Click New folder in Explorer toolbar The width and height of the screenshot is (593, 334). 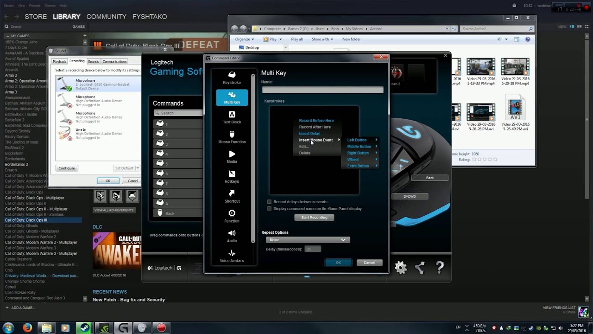[351, 39]
